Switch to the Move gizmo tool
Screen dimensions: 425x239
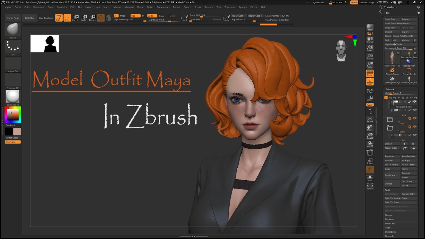(x=75, y=18)
